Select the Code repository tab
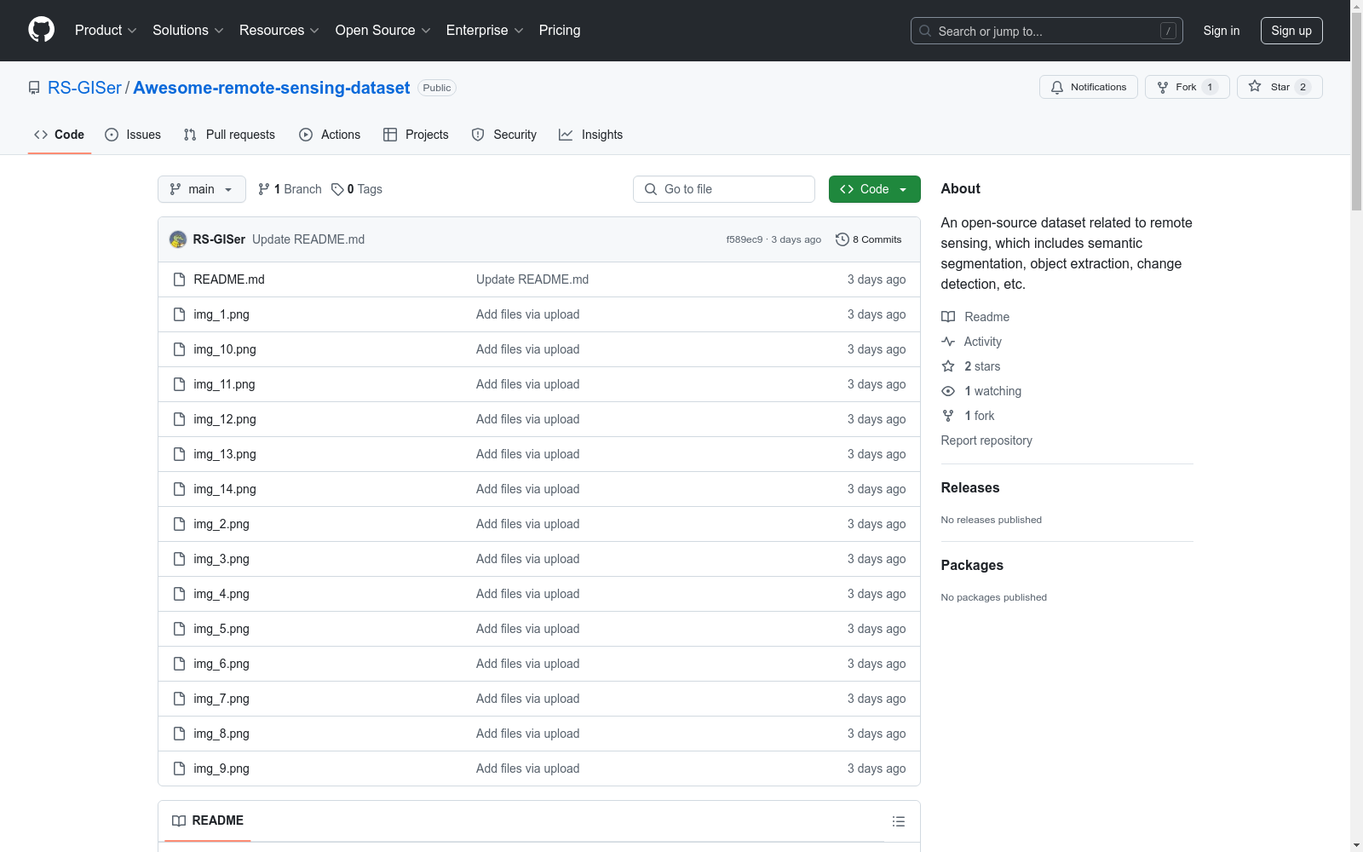Screen dimensions: 1363x852 coord(60,135)
